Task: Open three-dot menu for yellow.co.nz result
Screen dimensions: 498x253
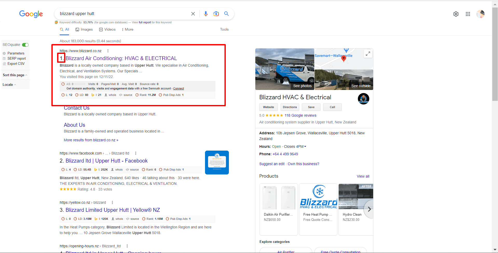Action: pyautogui.click(x=112, y=202)
